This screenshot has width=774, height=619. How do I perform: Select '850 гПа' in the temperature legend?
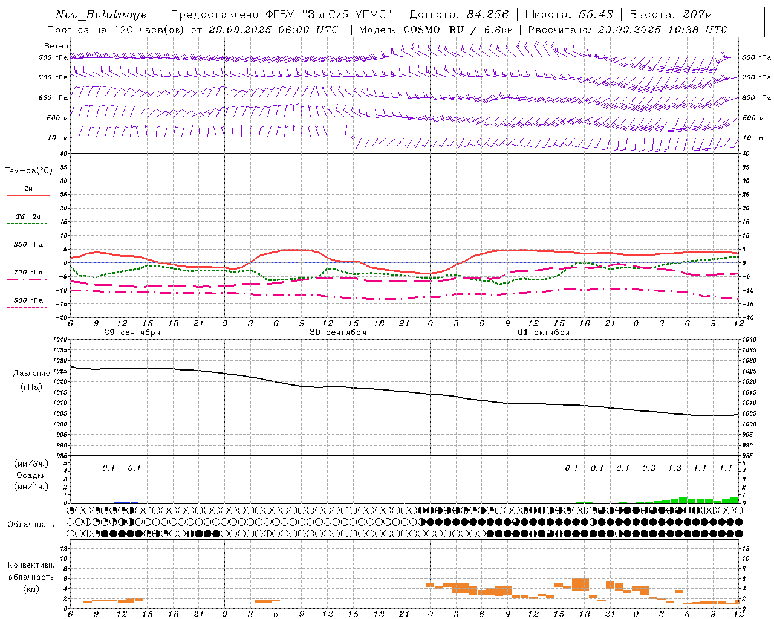click(28, 245)
